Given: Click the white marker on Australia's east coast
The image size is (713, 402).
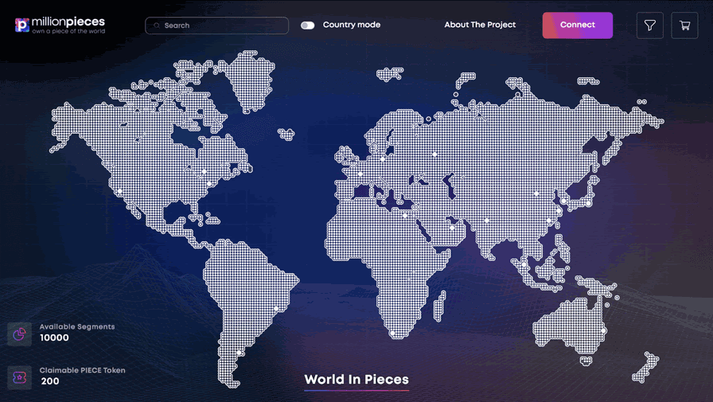Looking at the screenshot, I should click(604, 330).
